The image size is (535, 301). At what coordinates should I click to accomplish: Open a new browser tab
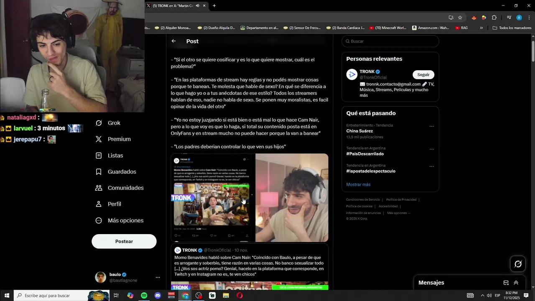(x=214, y=6)
